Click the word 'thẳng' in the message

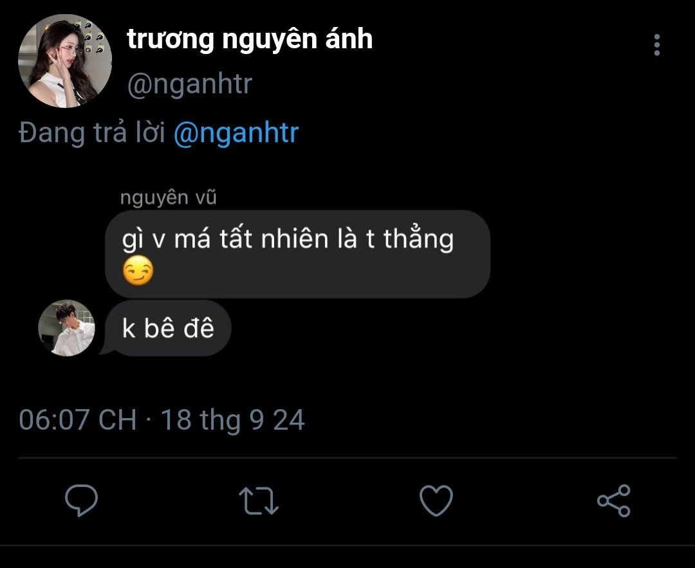(x=419, y=240)
